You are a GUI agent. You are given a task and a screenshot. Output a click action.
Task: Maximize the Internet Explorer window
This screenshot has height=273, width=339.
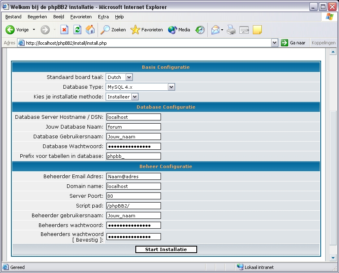(x=323, y=7)
